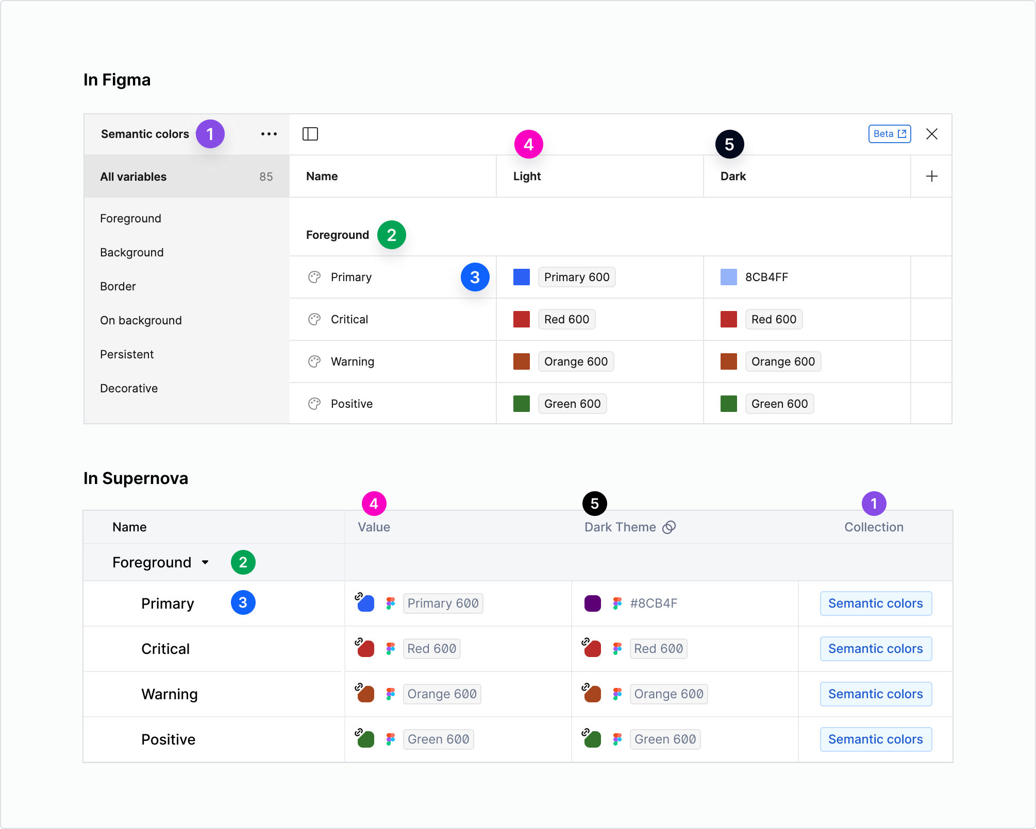The width and height of the screenshot is (1036, 829).
Task: Click the paint palette icon beside Primary
Action: (314, 277)
